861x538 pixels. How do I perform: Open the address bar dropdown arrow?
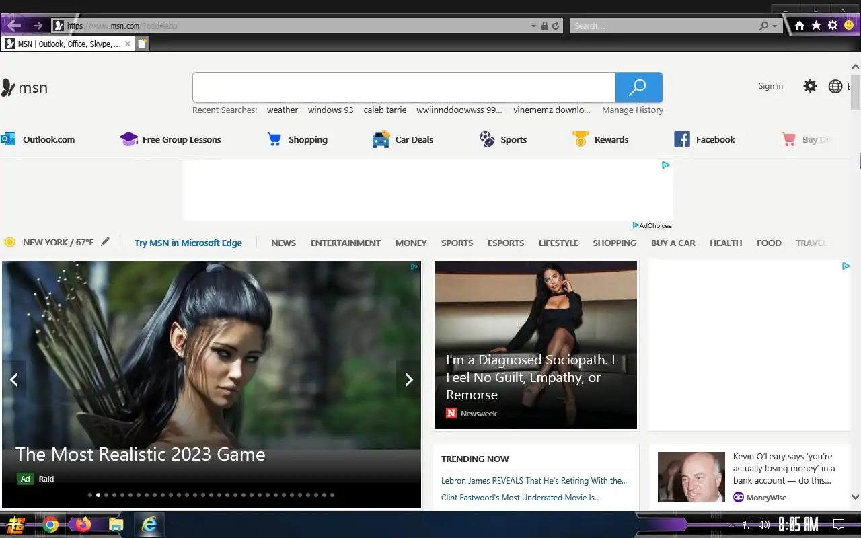533,26
